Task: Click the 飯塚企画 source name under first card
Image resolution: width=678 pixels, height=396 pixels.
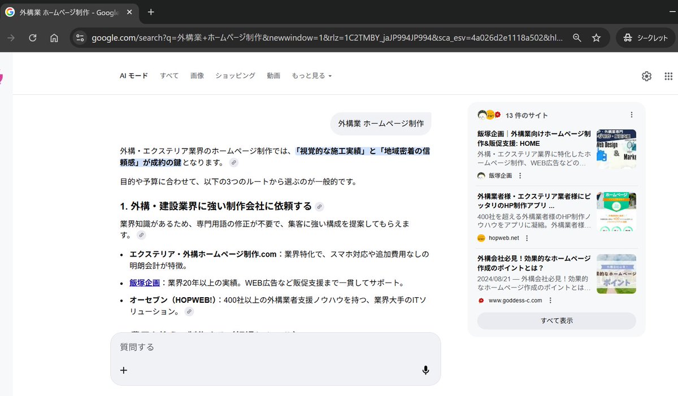Action: [500, 176]
